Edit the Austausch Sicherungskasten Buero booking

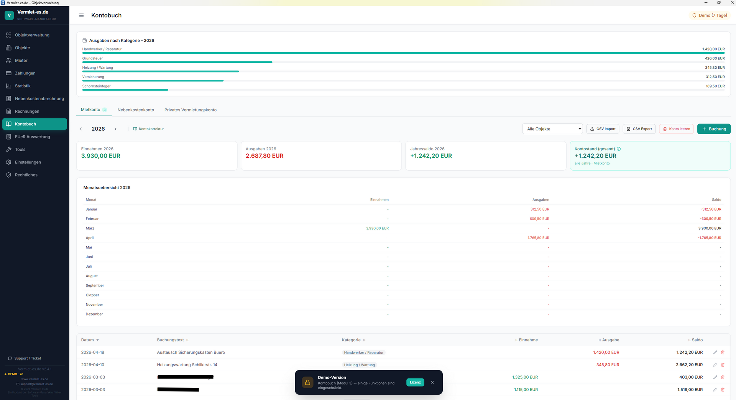[715, 352]
